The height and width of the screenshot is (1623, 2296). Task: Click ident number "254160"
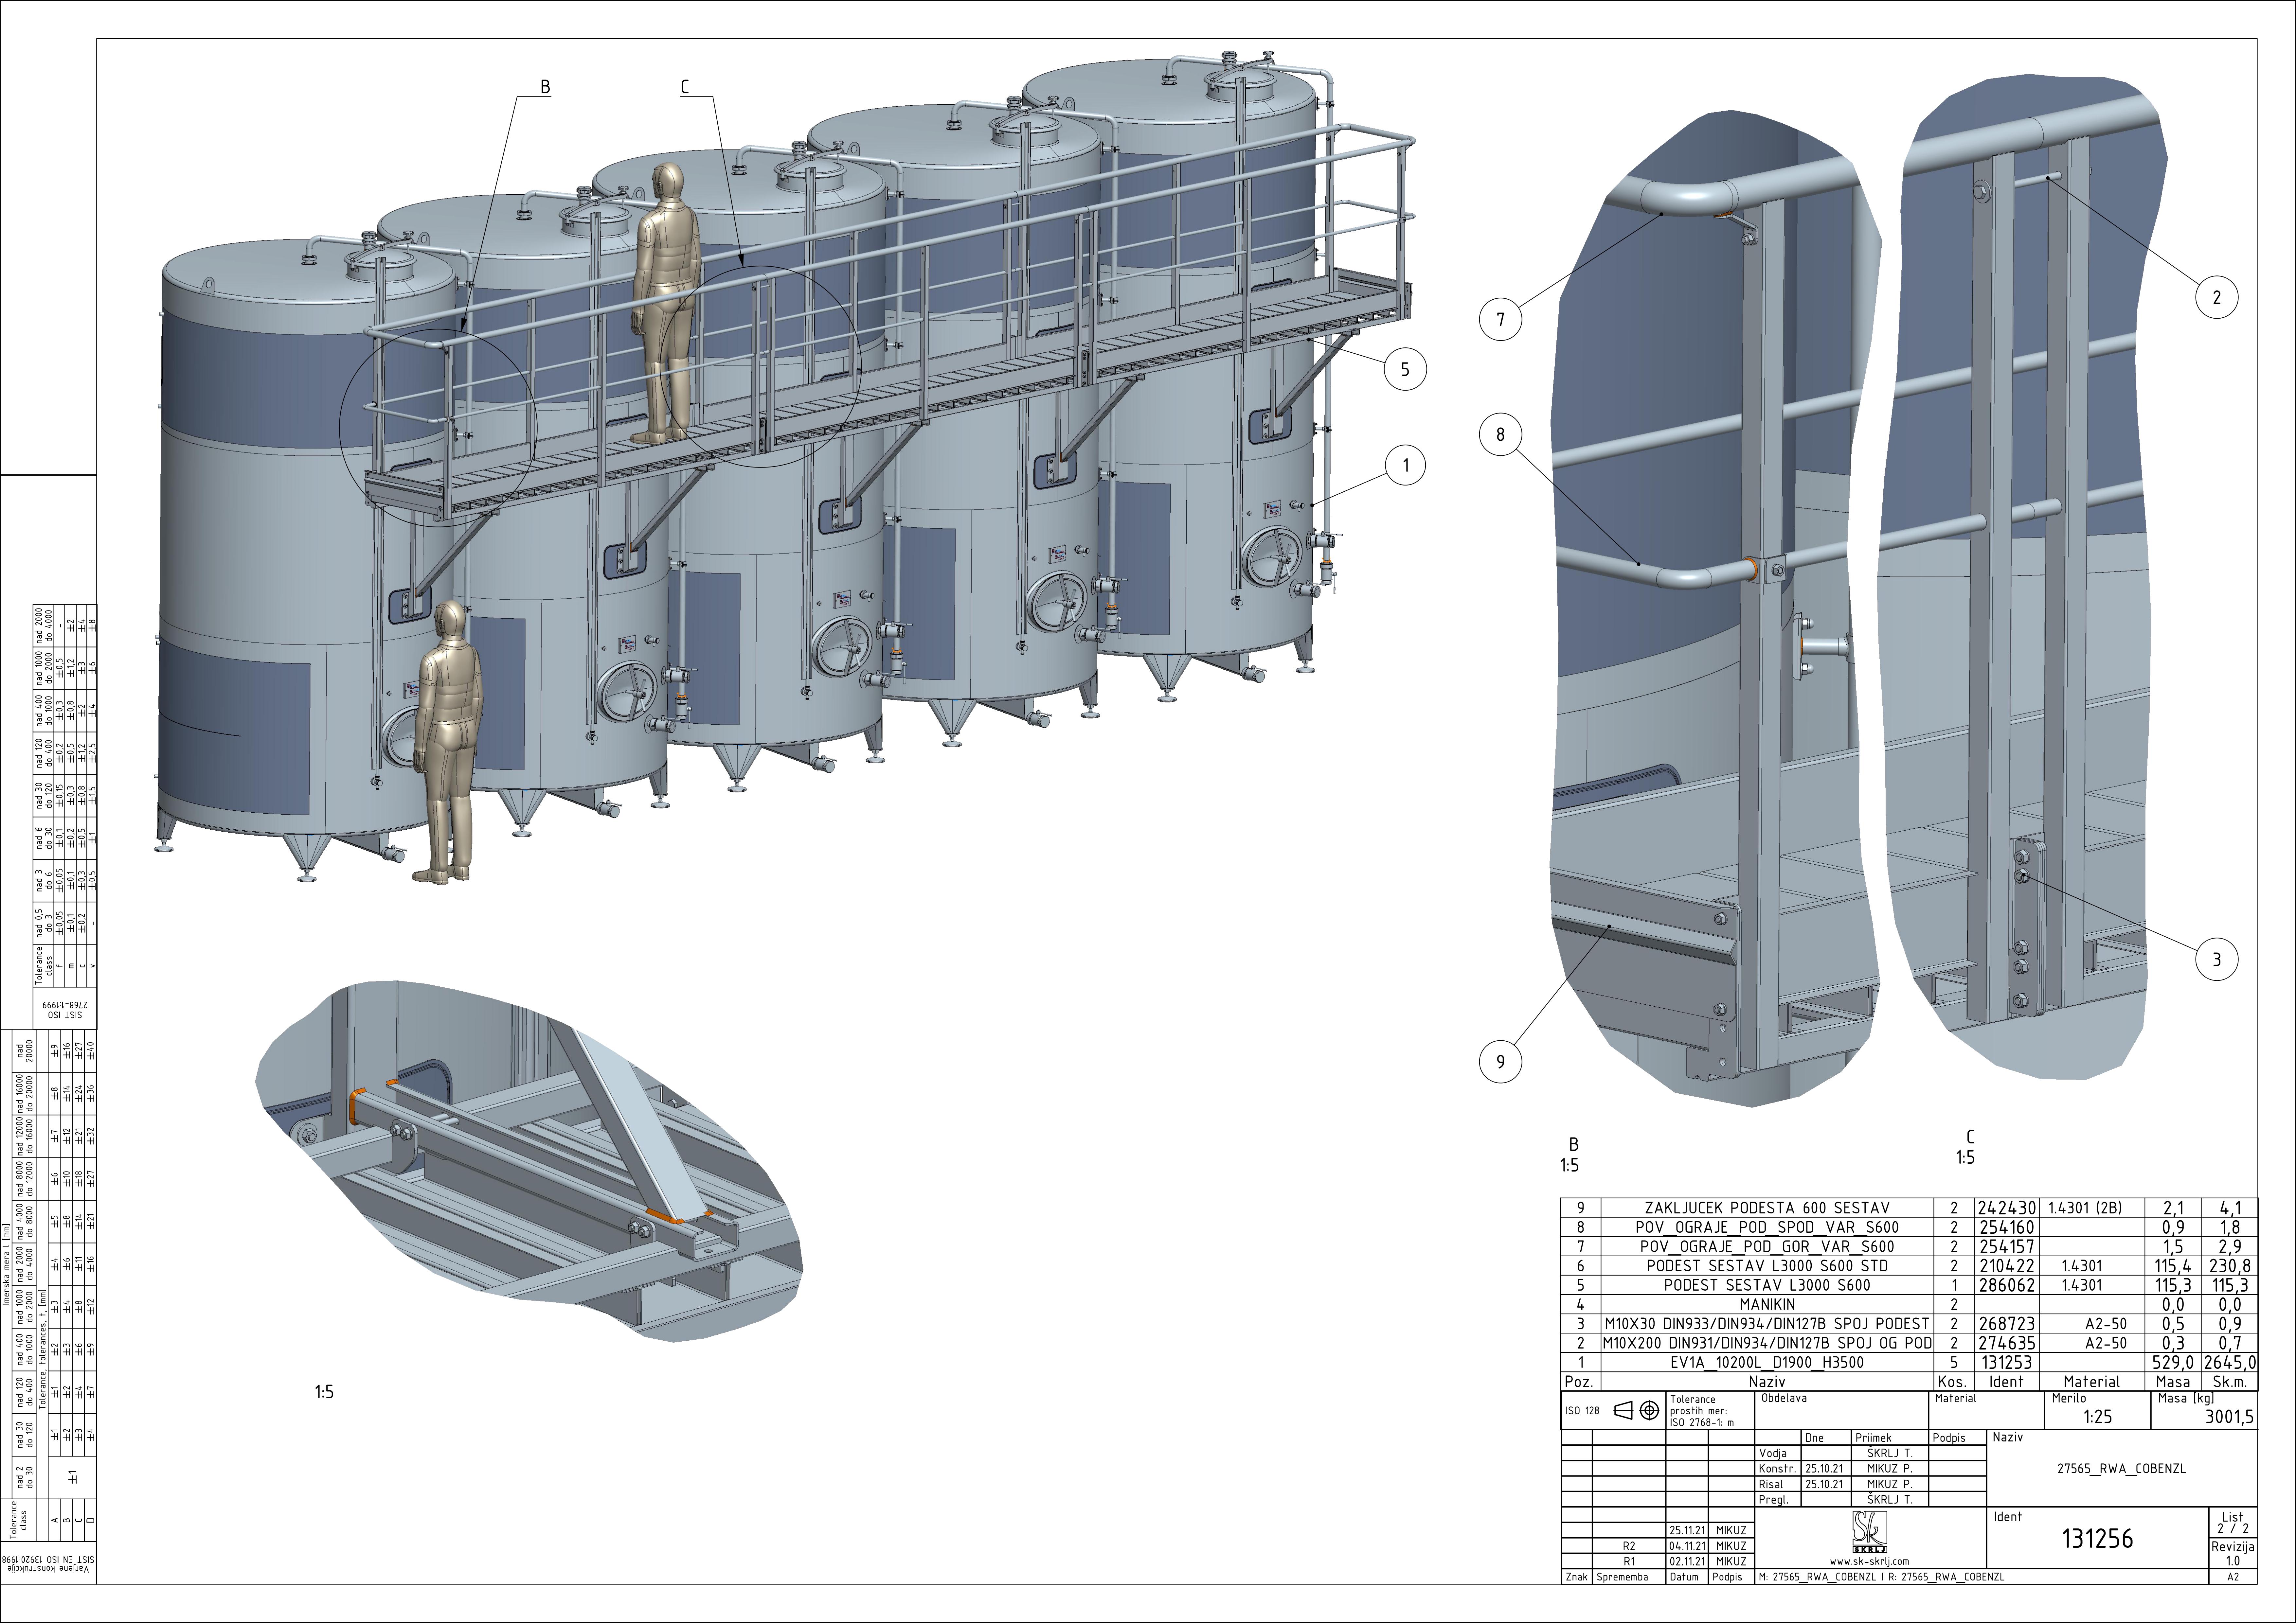2007,1227
